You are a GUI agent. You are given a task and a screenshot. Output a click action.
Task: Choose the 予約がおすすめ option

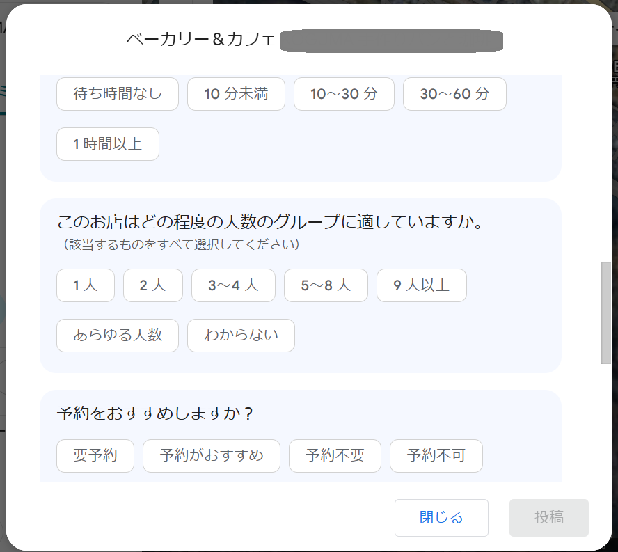(212, 456)
